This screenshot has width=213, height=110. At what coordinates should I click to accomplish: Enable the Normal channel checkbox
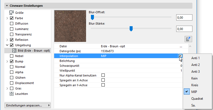[x=12, y=67]
